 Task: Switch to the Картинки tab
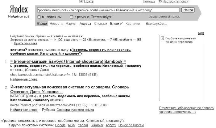tap(133, 23)
